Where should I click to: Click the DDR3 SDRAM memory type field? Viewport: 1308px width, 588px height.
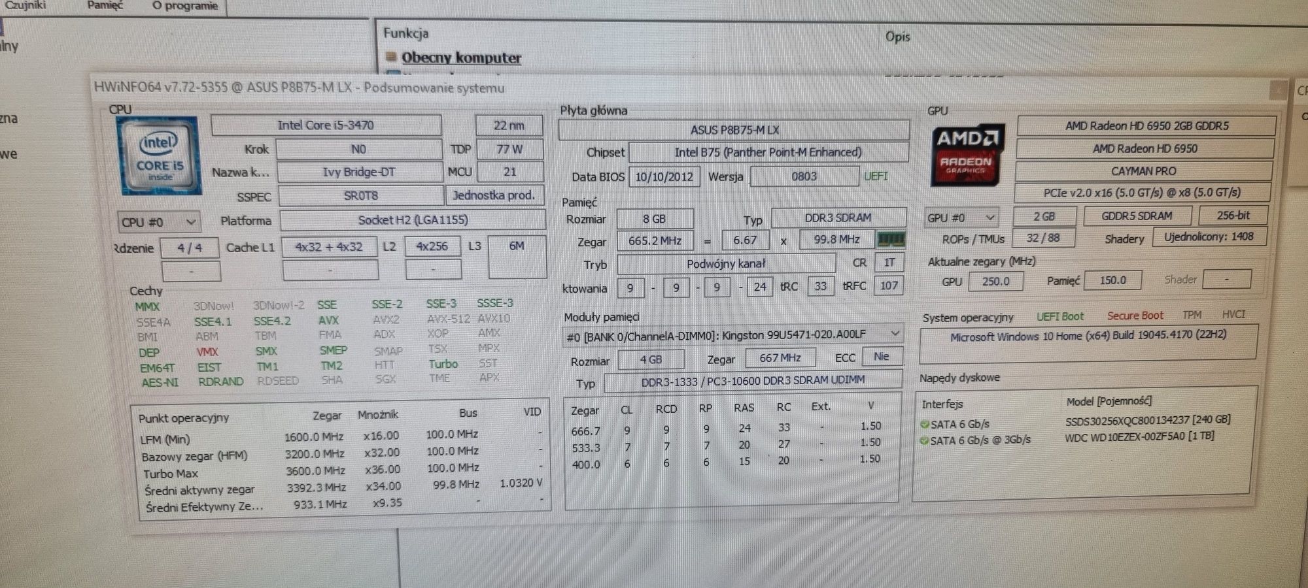point(838,218)
